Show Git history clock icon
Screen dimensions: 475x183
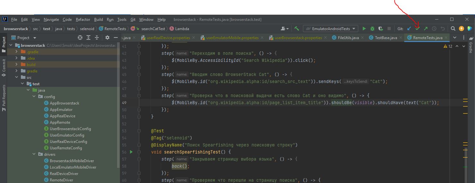pyautogui.click(x=434, y=29)
